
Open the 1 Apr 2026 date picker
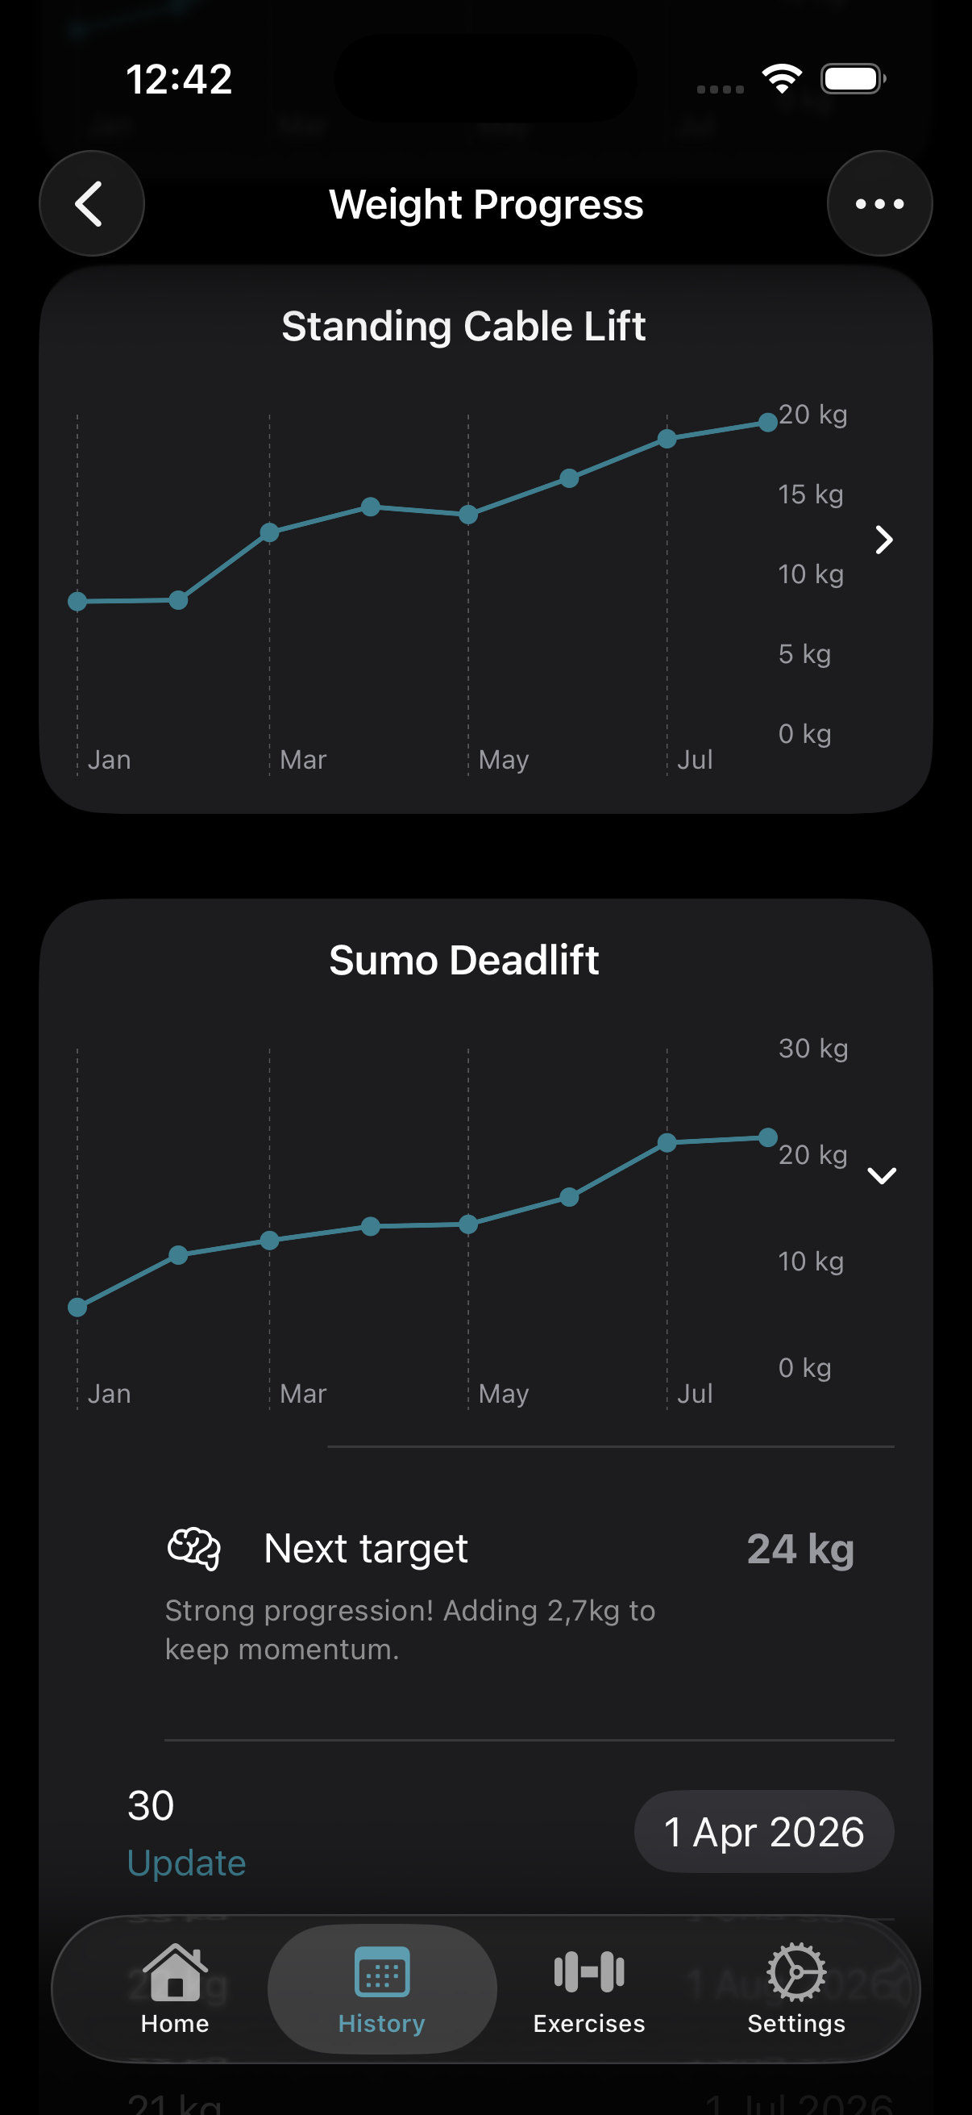(x=763, y=1832)
